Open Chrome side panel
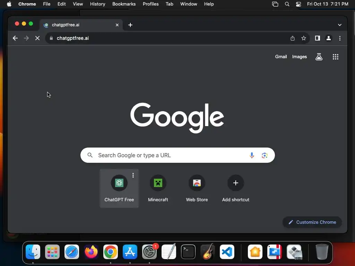This screenshot has height=266, width=355. pyautogui.click(x=318, y=38)
